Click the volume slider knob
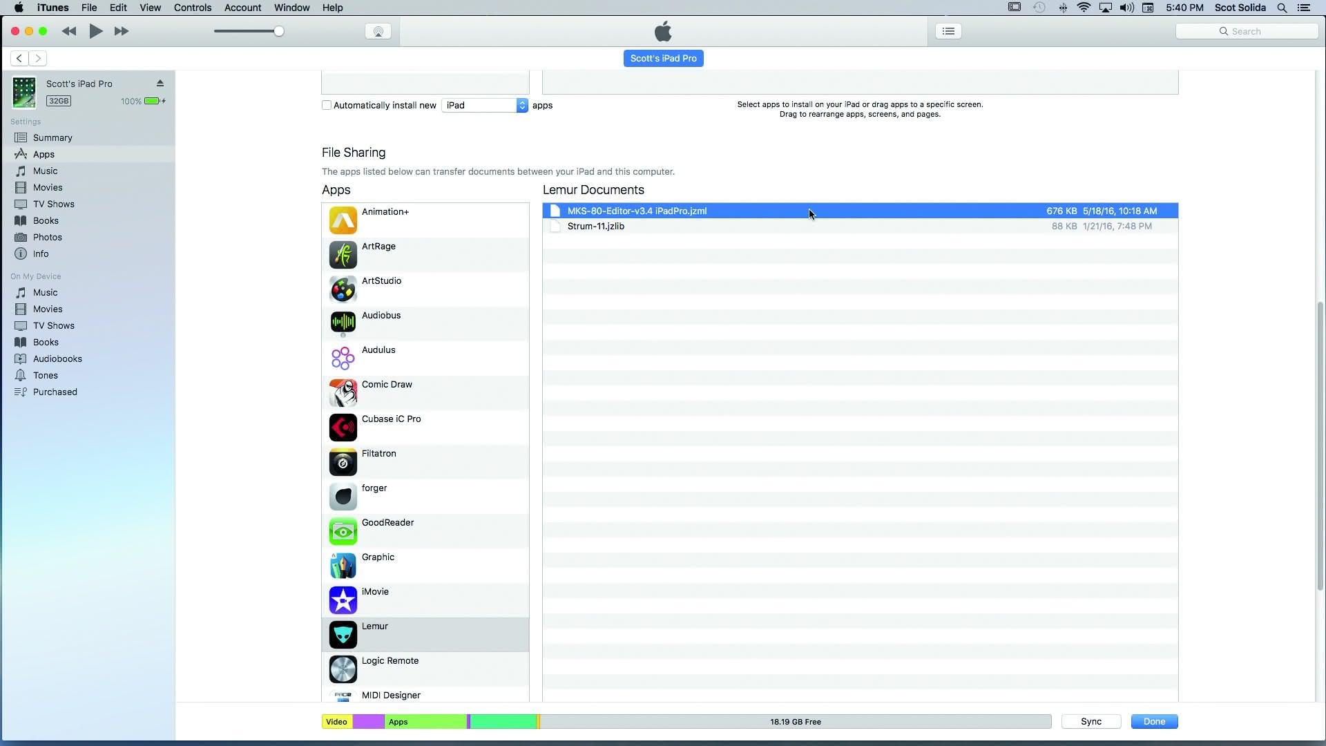The image size is (1326, 746). tap(279, 31)
